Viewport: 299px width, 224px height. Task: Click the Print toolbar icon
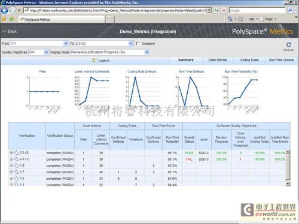[x=252, y=19]
